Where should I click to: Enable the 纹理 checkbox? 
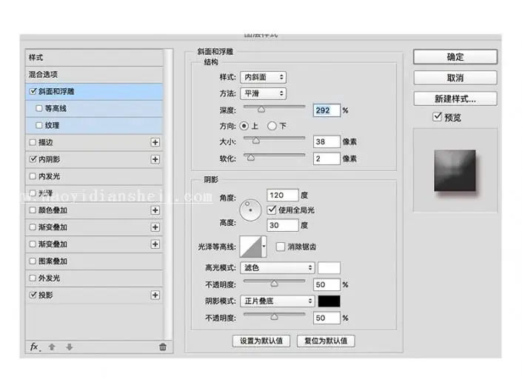tap(39, 125)
